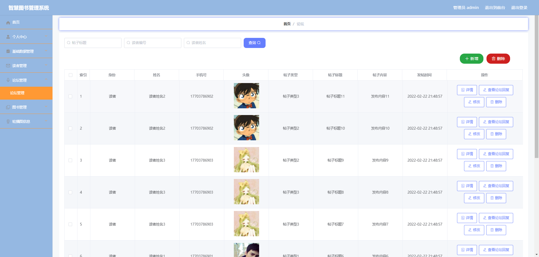The width and height of the screenshot is (539, 257).
Task: Click the 帖子标题 search input field
Action: [93, 43]
